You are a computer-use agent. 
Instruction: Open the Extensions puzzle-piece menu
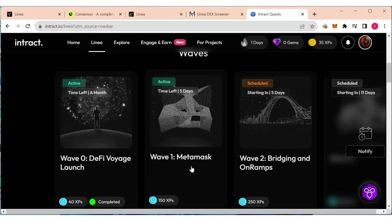[345, 26]
